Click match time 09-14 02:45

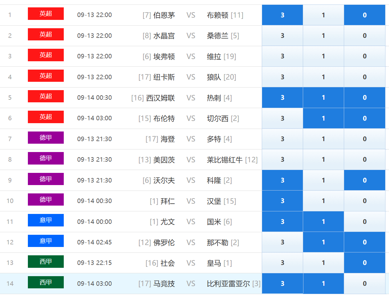[x=95, y=242]
